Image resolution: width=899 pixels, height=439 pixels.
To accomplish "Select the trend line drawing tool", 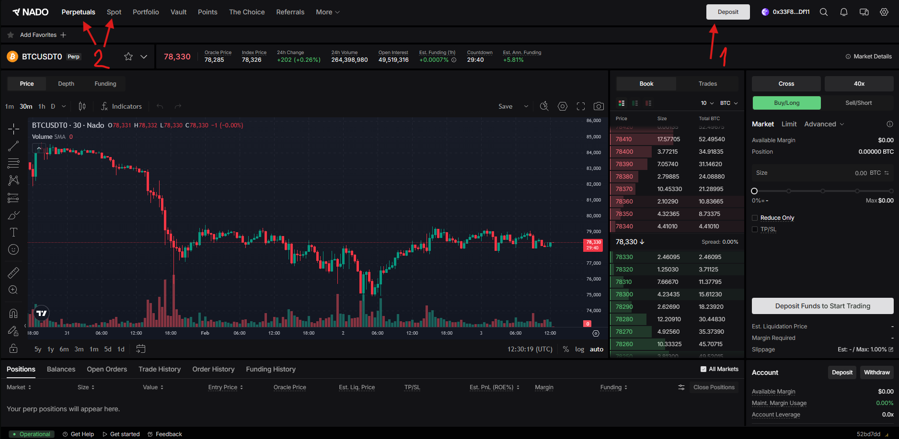I will (13, 146).
